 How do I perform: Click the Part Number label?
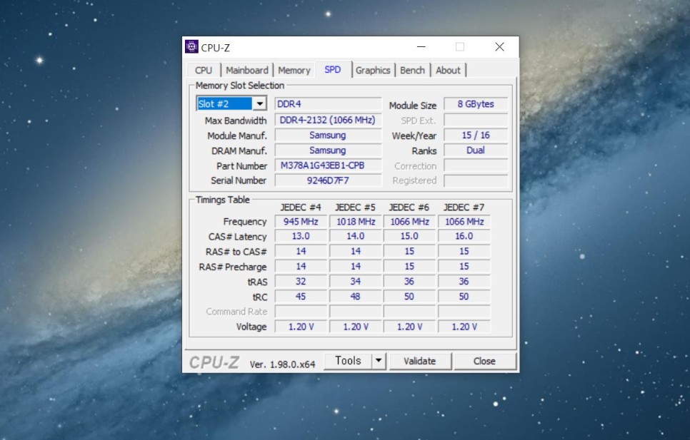(241, 166)
